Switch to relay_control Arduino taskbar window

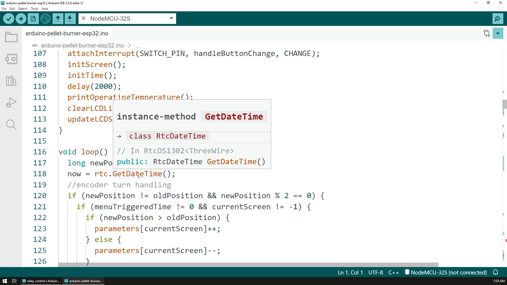[x=41, y=281]
